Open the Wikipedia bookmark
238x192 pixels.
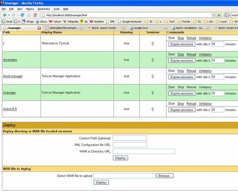pyautogui.click(x=71, y=21)
